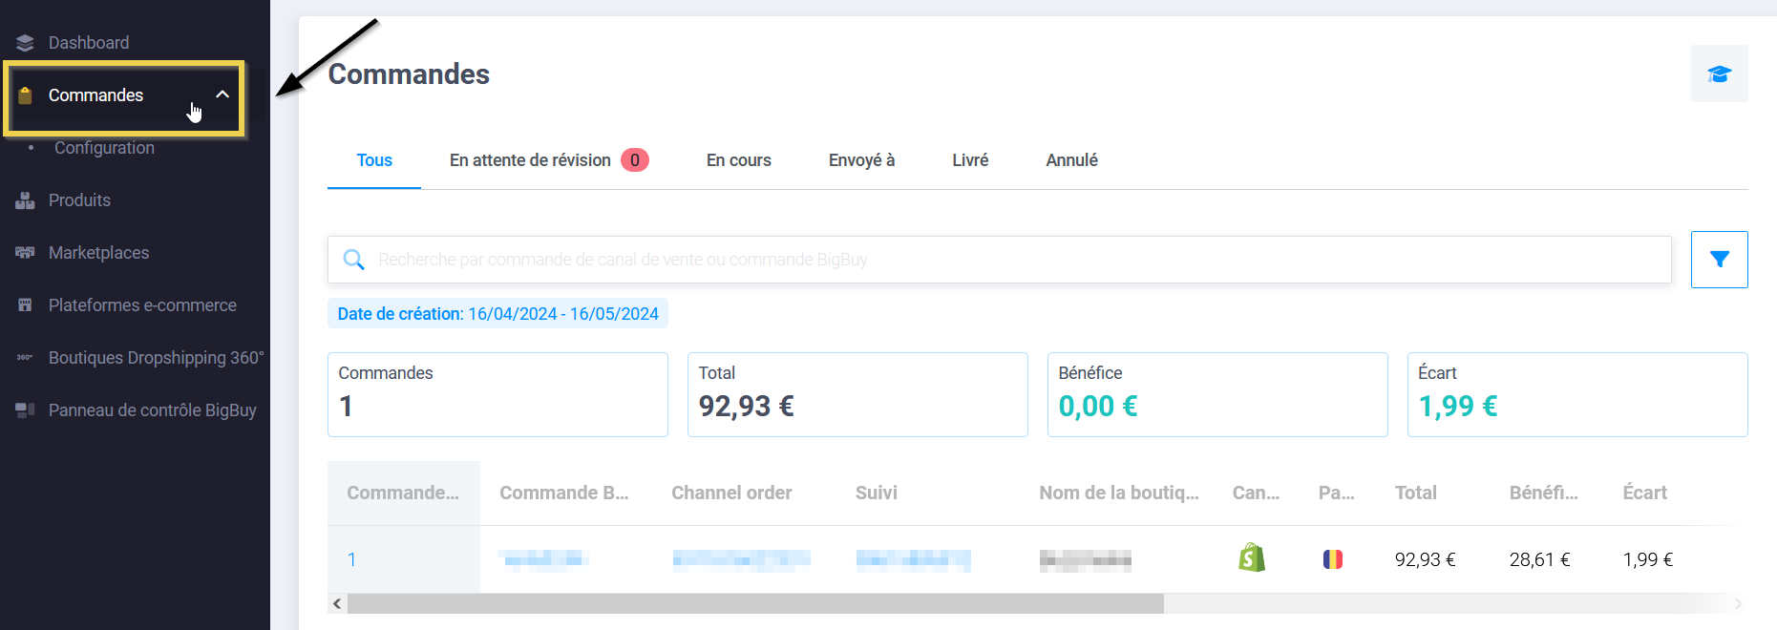Click the Boutiques Dropshipping 360° icon

point(25,358)
